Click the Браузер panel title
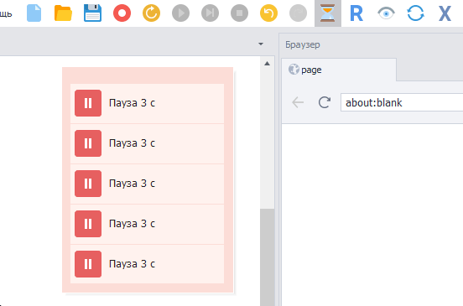The height and width of the screenshot is (306, 463). pos(302,45)
